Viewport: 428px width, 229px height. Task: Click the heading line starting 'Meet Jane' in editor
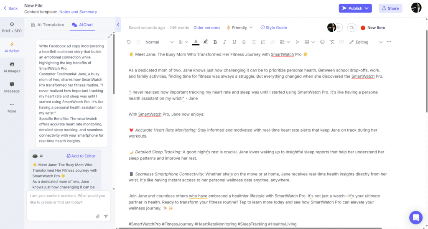[x=218, y=54]
